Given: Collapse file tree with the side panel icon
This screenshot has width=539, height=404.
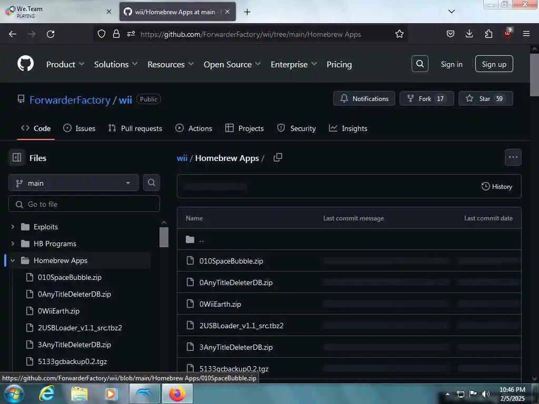Looking at the screenshot, I should coord(17,158).
